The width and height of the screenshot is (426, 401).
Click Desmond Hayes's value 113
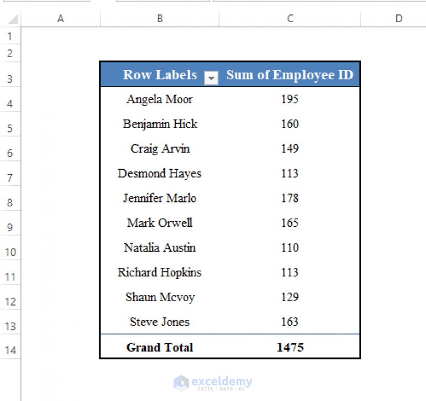pyautogui.click(x=290, y=174)
